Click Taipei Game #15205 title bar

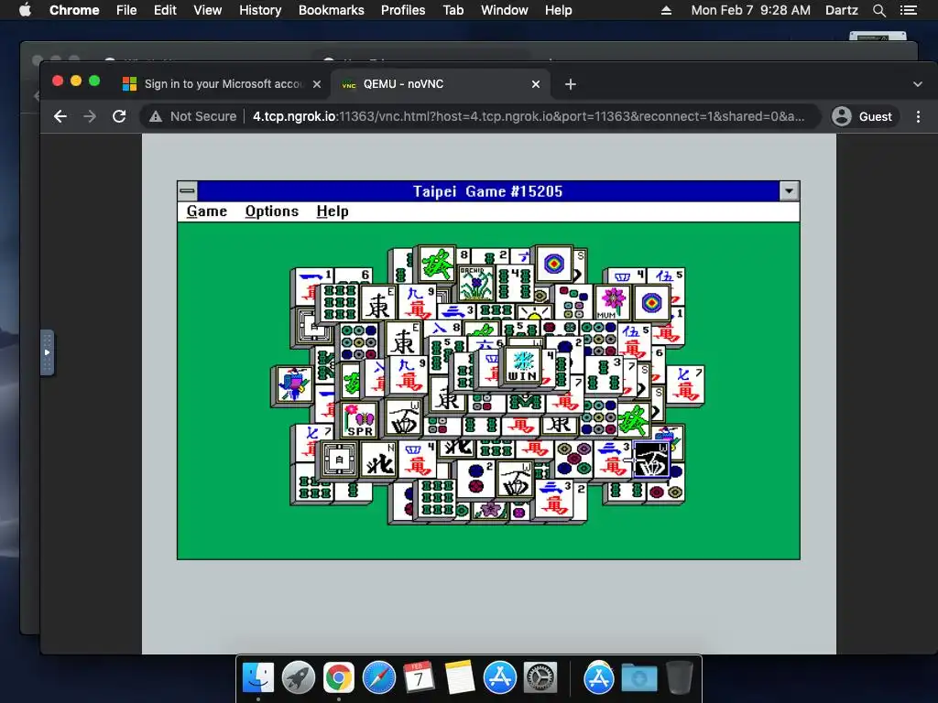(488, 191)
